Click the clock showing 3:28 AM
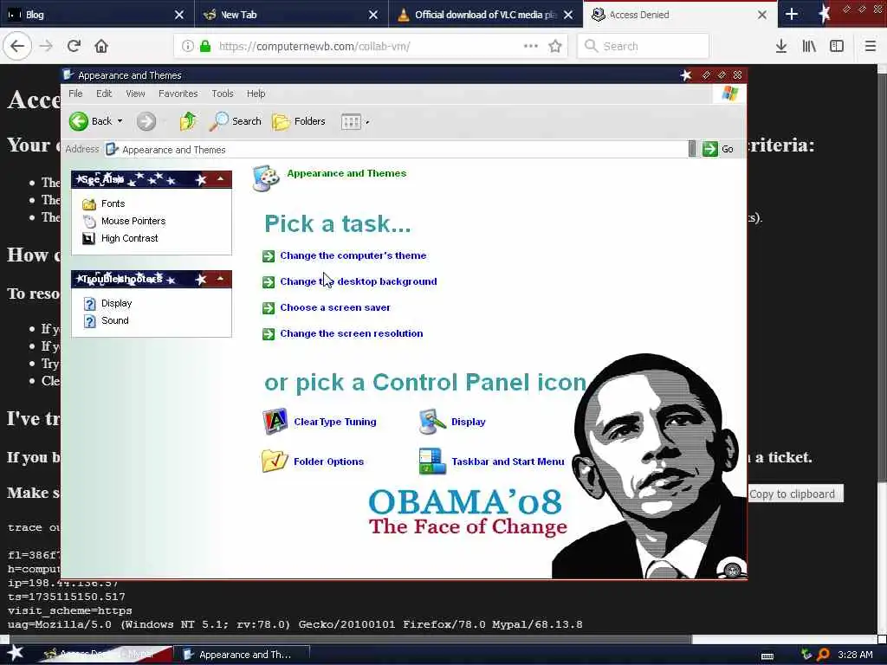Image resolution: width=887 pixels, height=665 pixels. 855,655
